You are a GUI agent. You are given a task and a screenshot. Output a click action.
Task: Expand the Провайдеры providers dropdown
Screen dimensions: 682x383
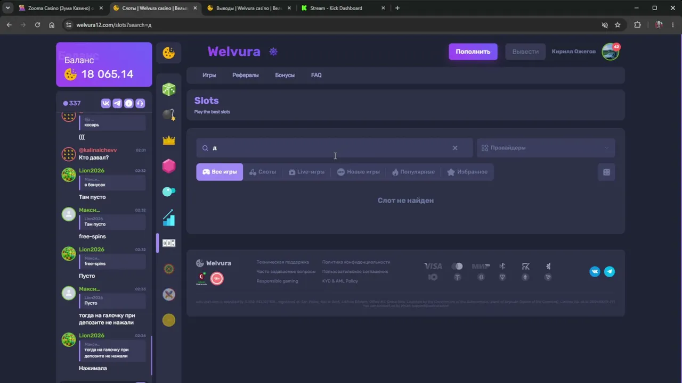tap(546, 148)
